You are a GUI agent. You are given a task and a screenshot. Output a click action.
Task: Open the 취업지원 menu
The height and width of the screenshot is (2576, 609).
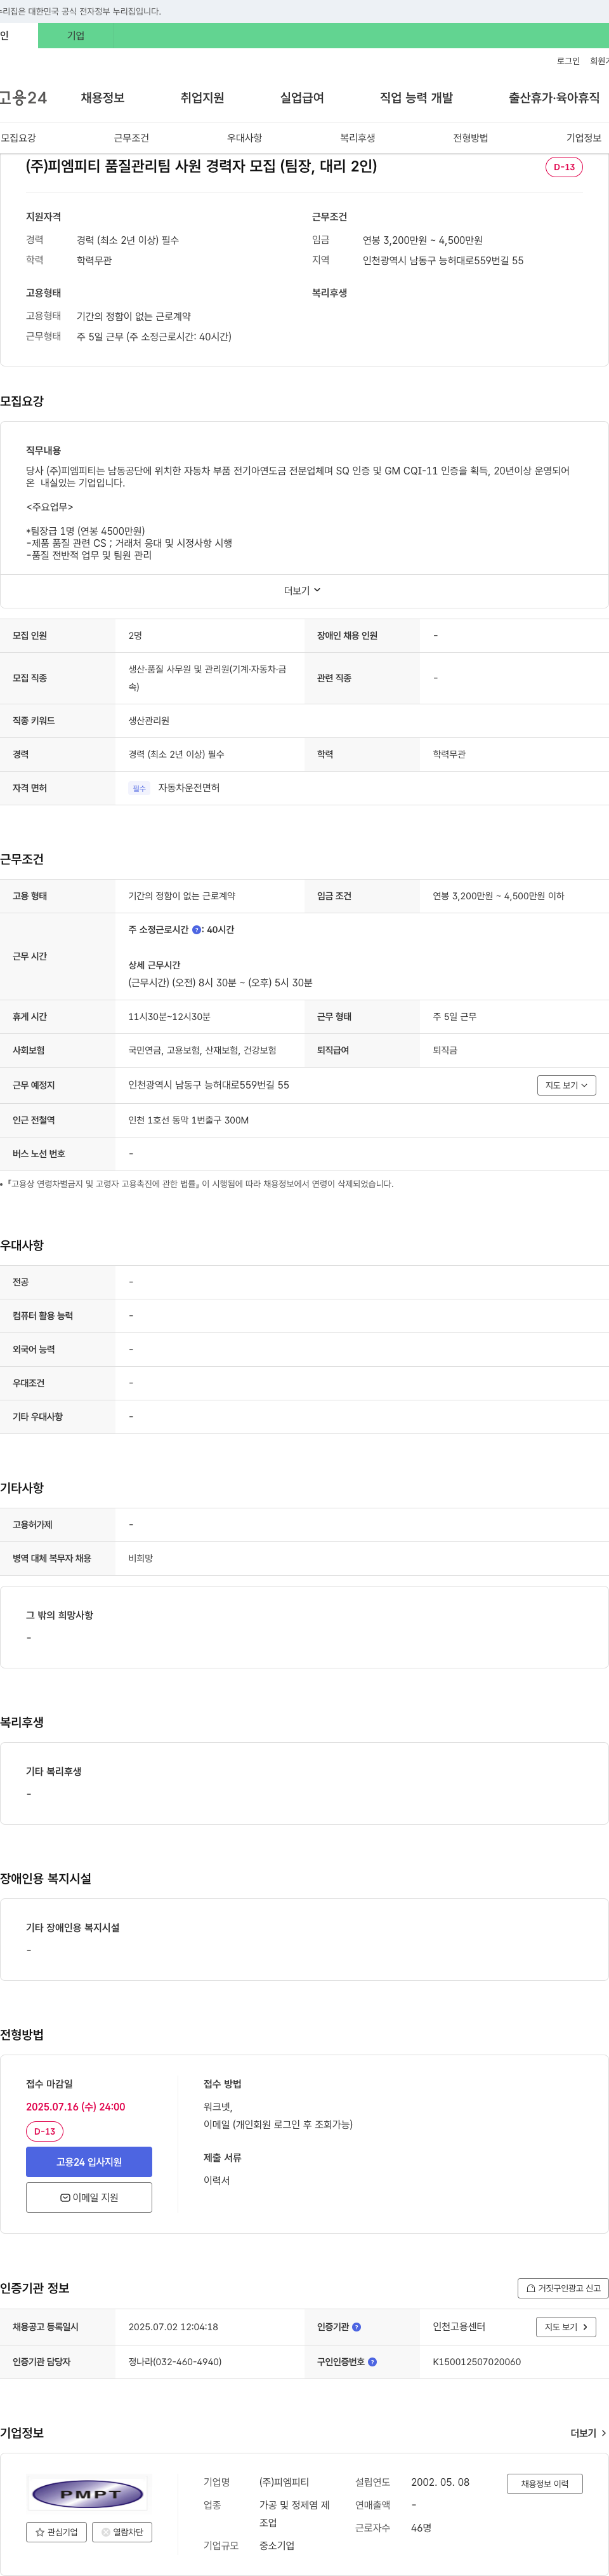click(x=202, y=98)
